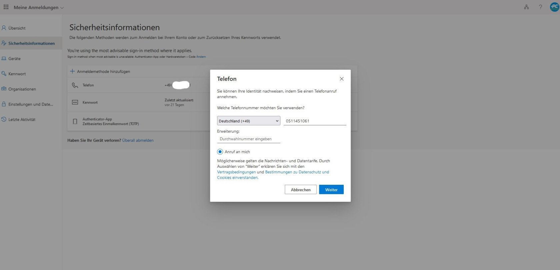Open the help question mark icon
The width and height of the screenshot is (560, 270).
coord(540,7)
